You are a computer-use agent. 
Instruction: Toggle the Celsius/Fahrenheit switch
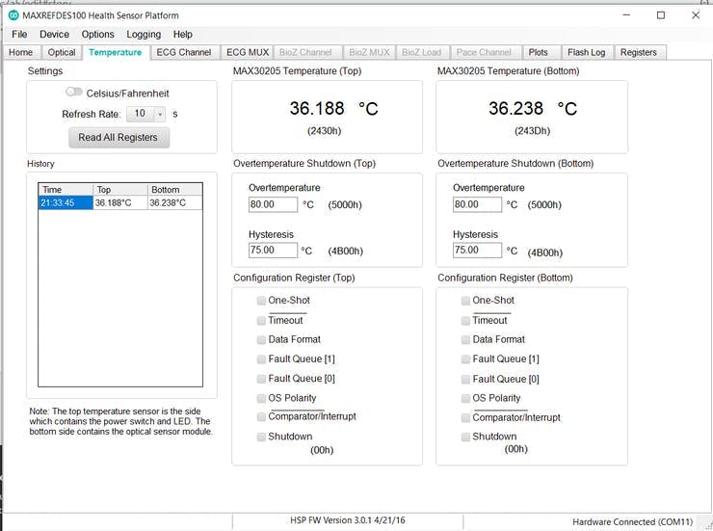[x=74, y=92]
